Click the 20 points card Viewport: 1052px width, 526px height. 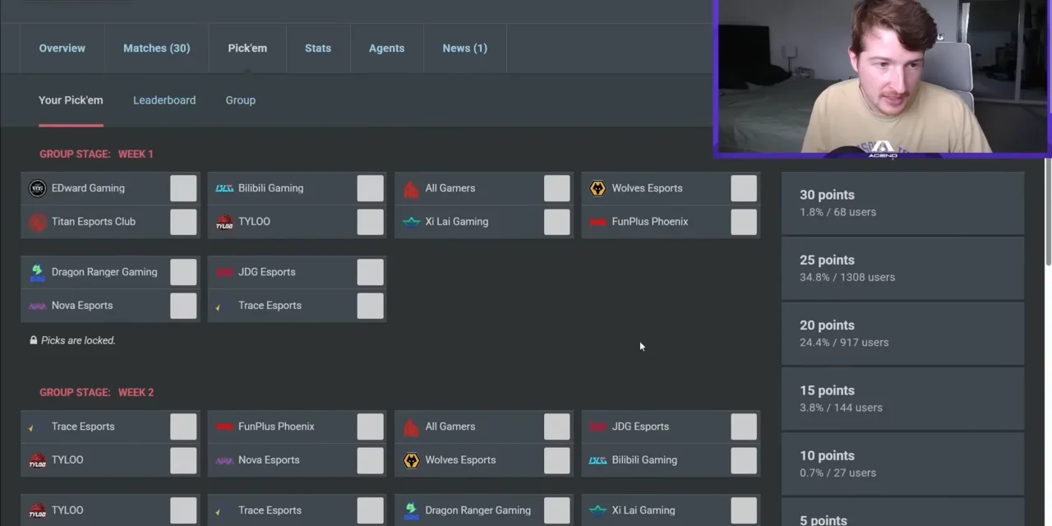[x=902, y=333]
